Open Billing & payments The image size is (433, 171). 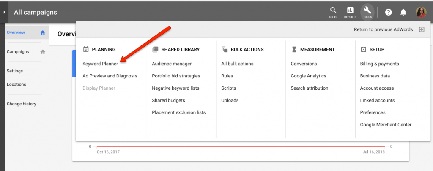pos(379,64)
